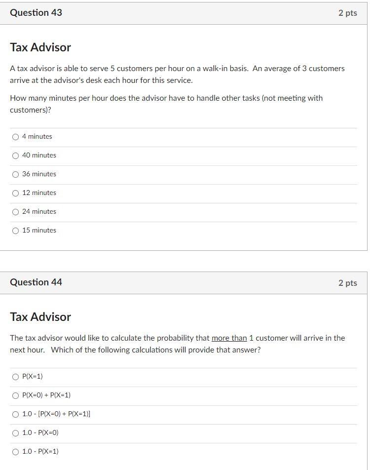370x470 pixels.
Task: Pick the "12 minutes" answer choice
Action: pos(15,193)
